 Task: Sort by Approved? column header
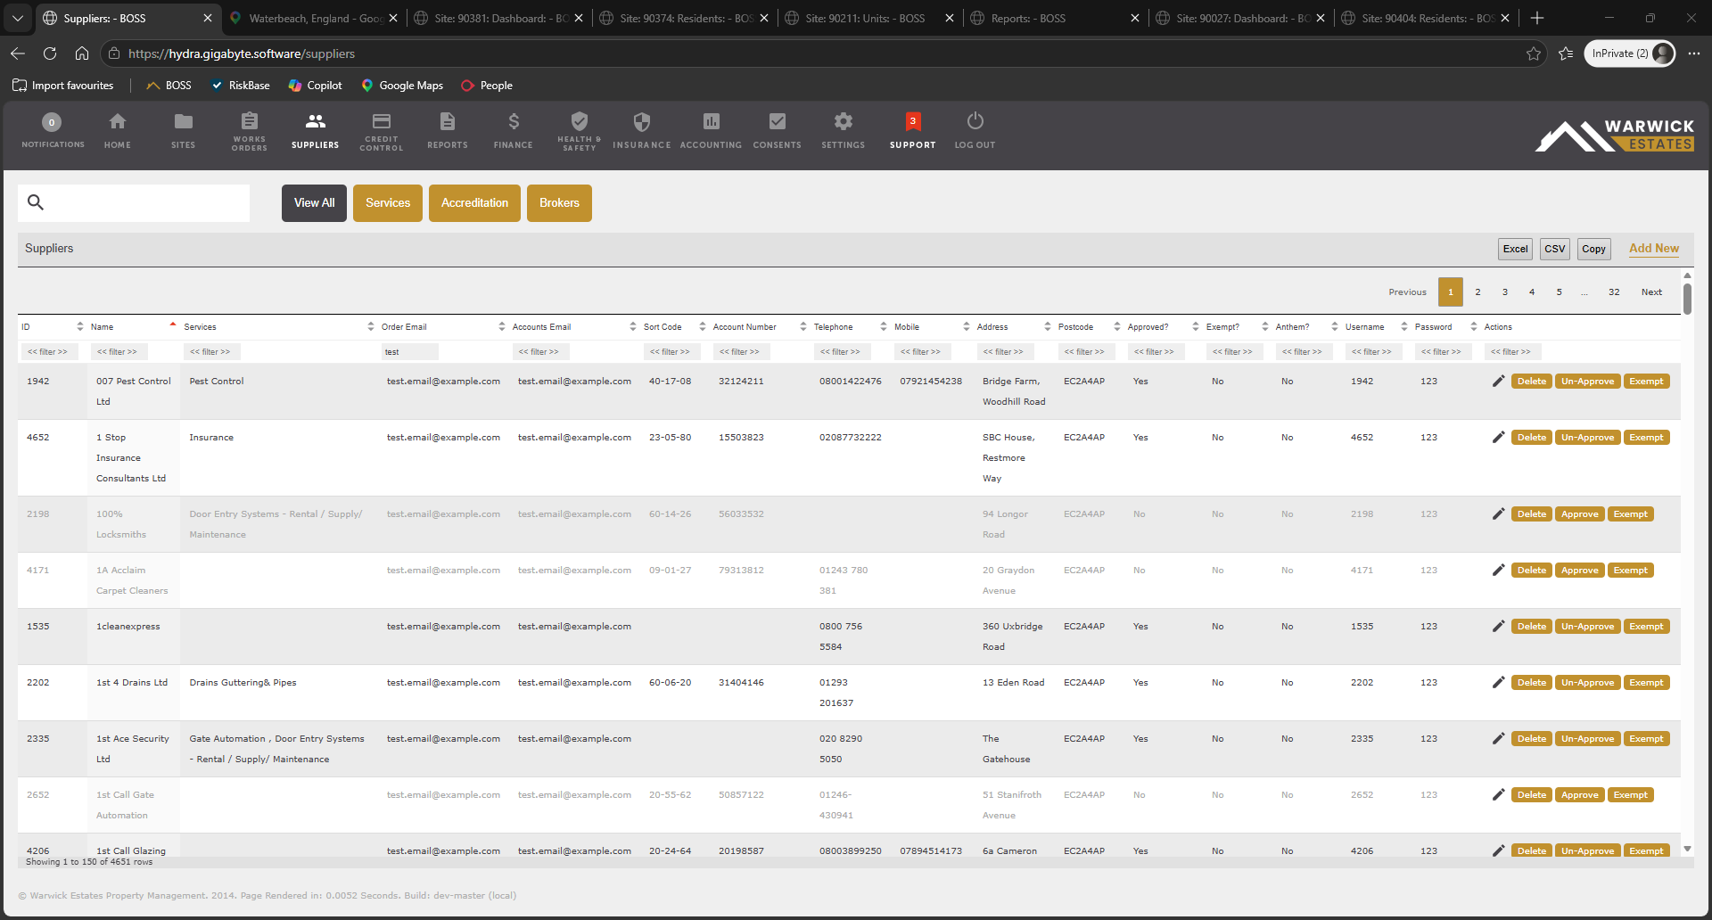point(1163,326)
